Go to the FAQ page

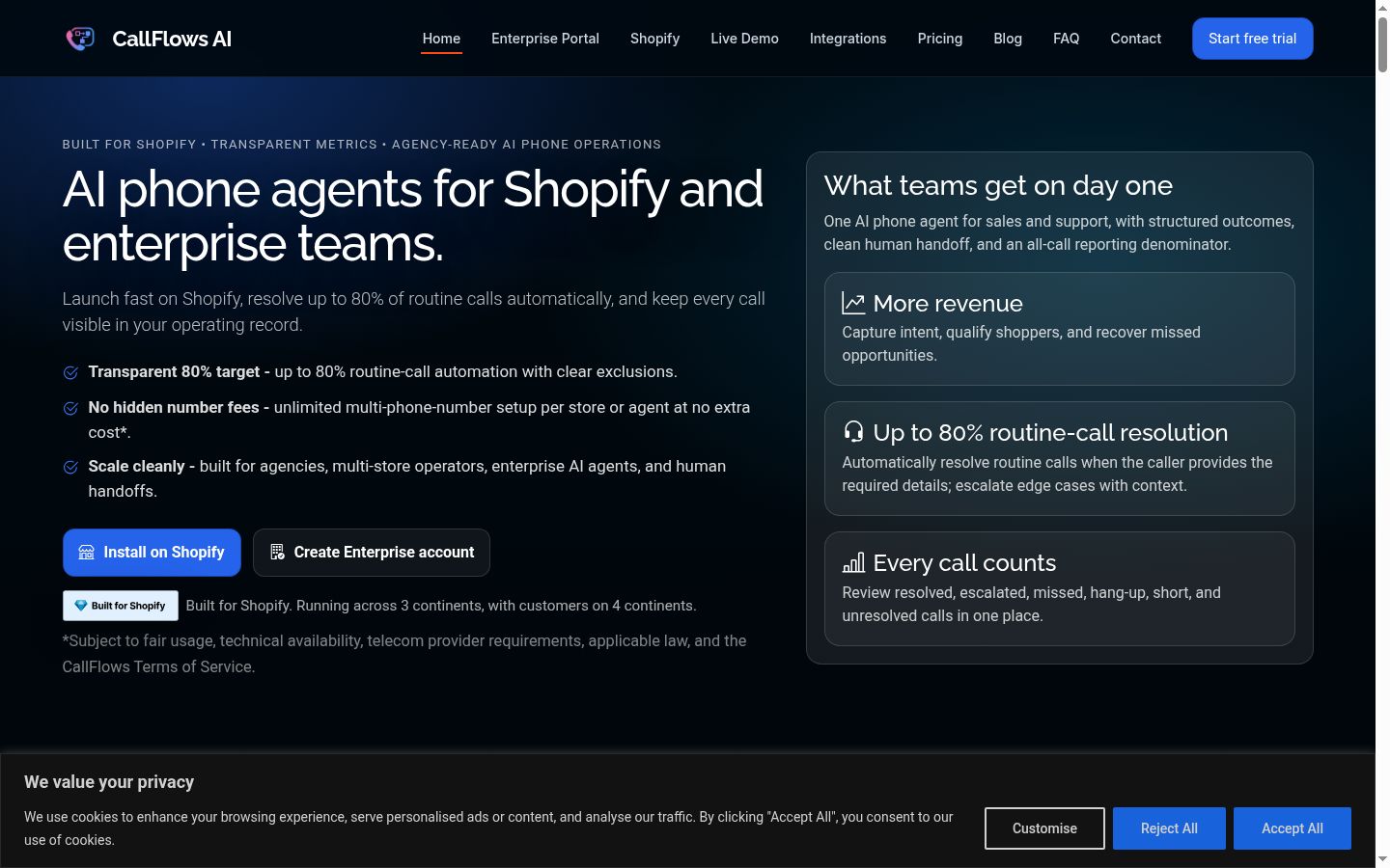[1067, 39]
